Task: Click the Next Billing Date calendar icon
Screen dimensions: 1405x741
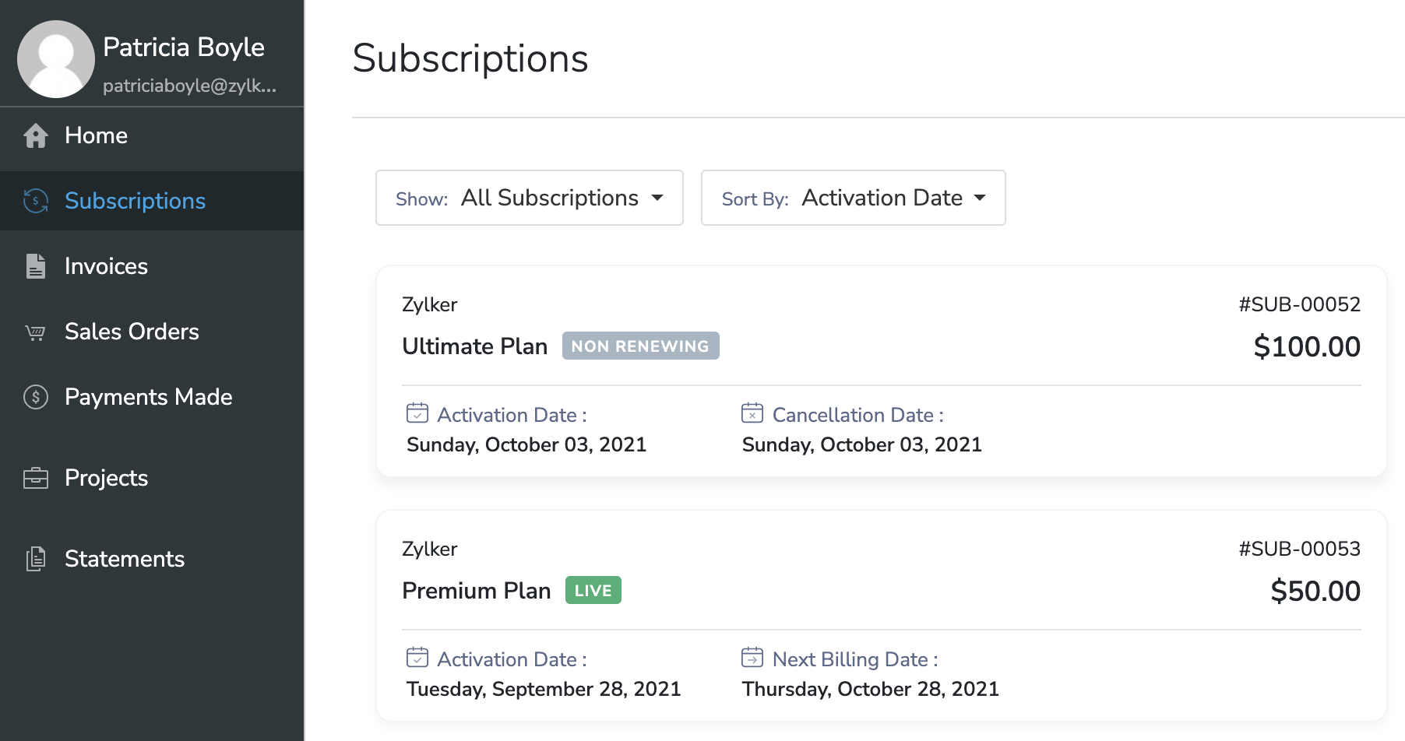Action: (x=752, y=657)
